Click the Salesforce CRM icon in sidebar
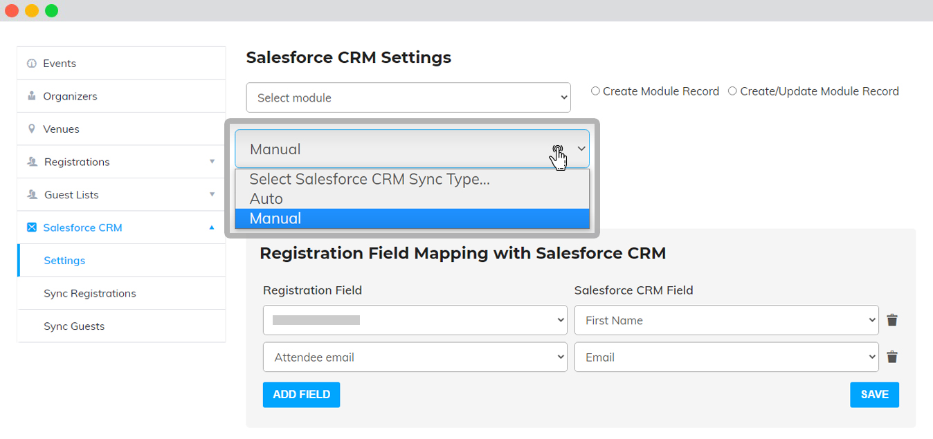The width and height of the screenshot is (933, 439). pyautogui.click(x=31, y=227)
